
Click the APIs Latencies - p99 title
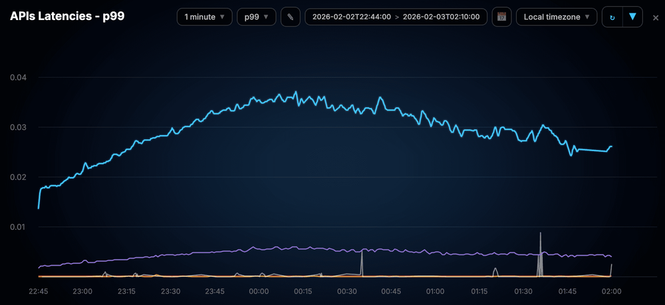67,17
